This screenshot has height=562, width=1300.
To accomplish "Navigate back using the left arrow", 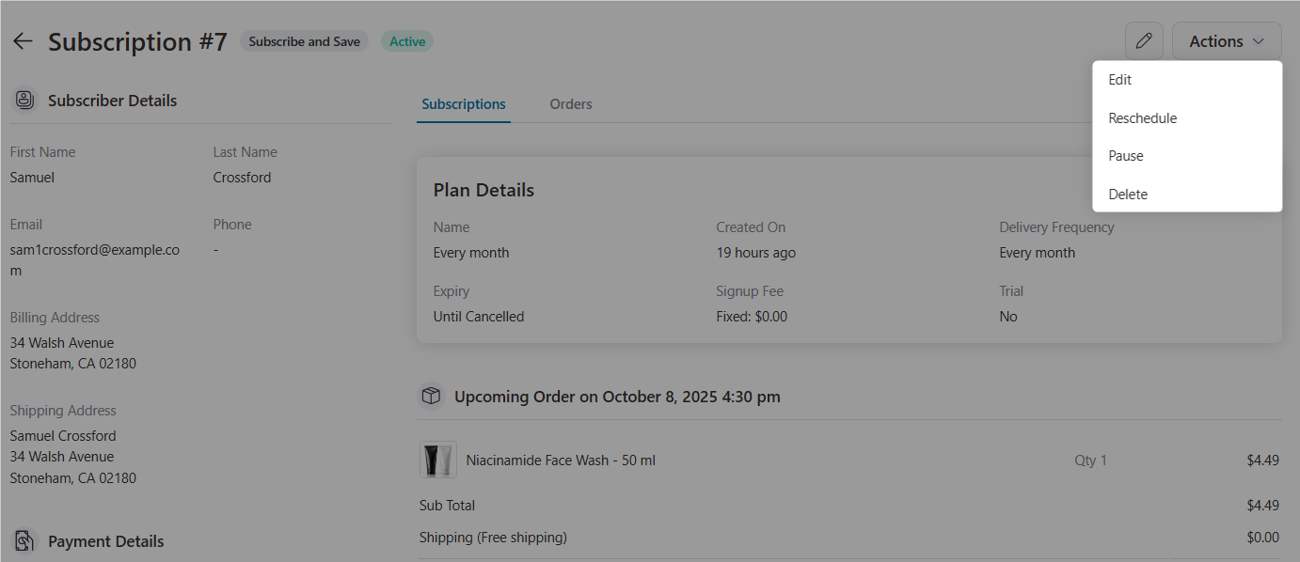I will click(22, 40).
